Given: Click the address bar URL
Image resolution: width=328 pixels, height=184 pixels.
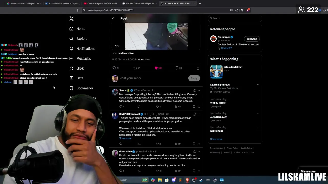Looking at the screenshot, I should (x=110, y=10).
